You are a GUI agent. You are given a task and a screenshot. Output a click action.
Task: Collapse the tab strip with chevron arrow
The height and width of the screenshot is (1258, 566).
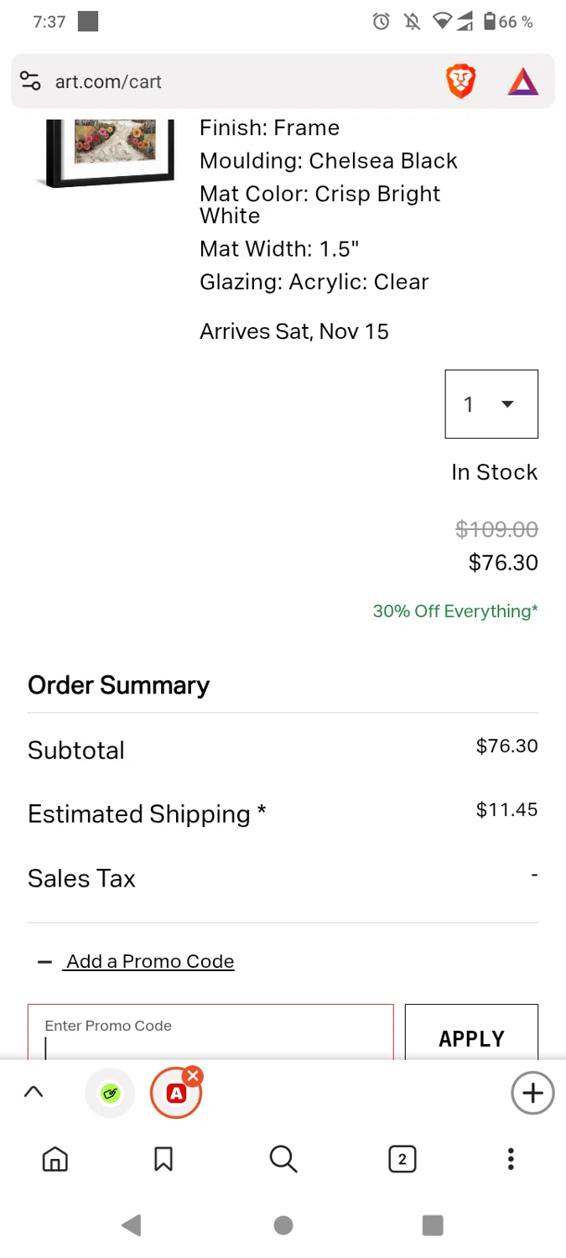34,1092
